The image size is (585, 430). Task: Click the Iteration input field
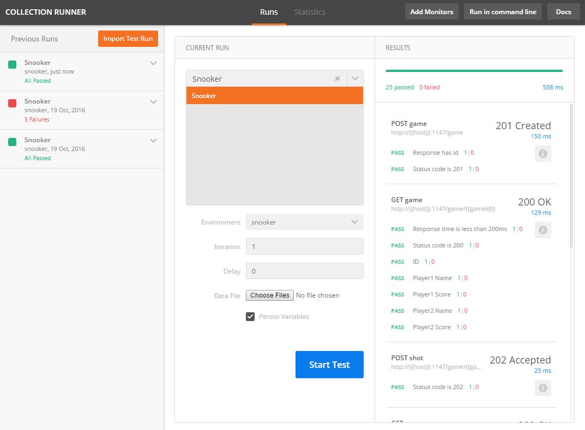304,246
